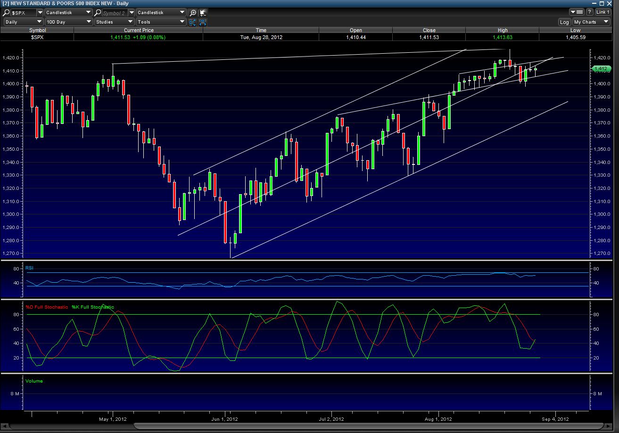This screenshot has width=619, height=433.
Task: Open the 100 Day range dropdown
Action: coord(69,22)
